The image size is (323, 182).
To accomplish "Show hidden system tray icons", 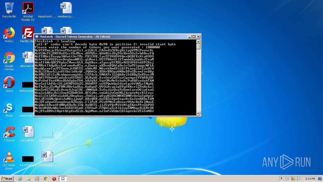I will pyautogui.click(x=281, y=179).
